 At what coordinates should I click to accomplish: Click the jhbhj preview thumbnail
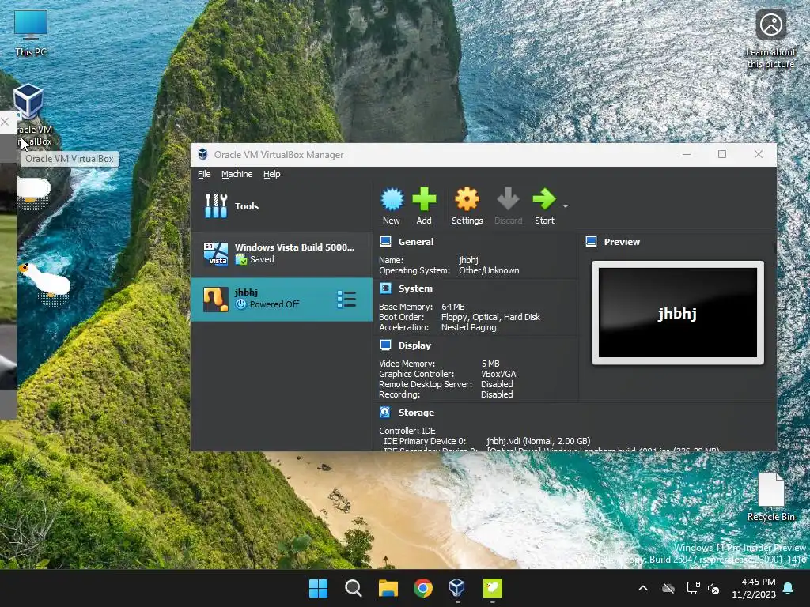point(677,313)
